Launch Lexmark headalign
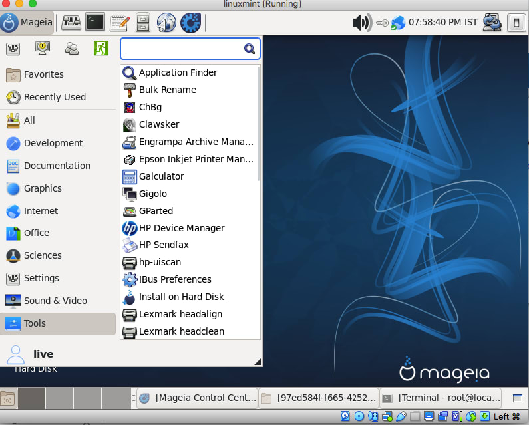The image size is (529, 425). 189,314
